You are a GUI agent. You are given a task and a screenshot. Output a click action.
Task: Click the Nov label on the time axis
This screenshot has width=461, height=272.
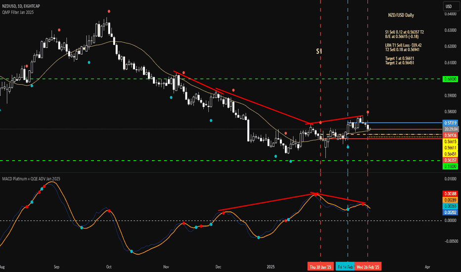point(166,267)
